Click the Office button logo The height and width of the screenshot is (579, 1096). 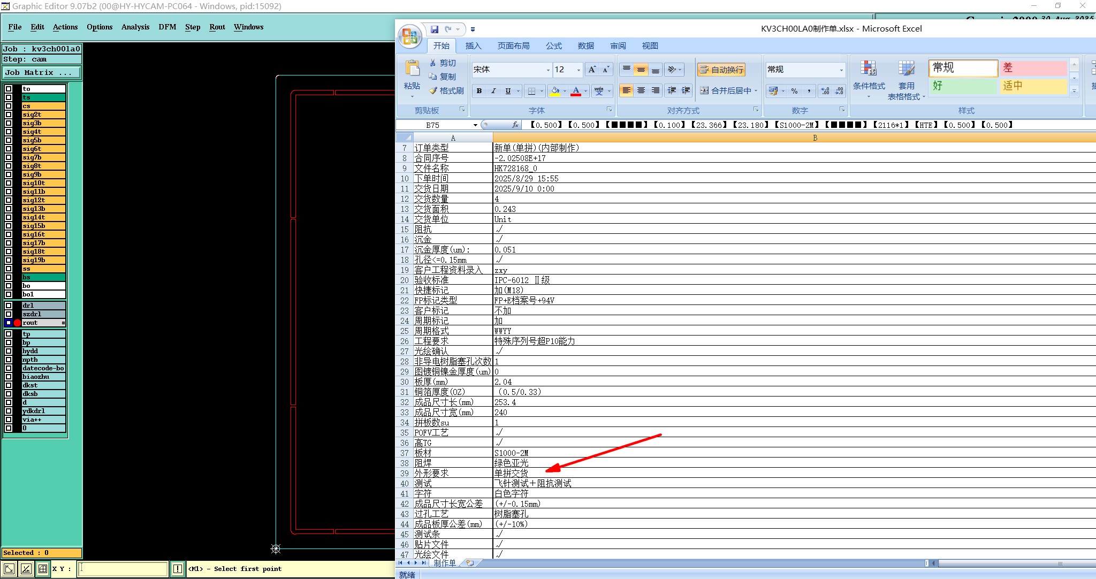[x=410, y=36]
